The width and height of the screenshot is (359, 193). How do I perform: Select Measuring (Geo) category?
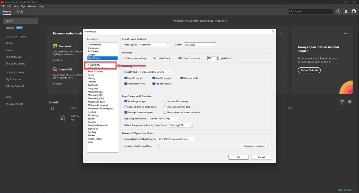[96, 98]
